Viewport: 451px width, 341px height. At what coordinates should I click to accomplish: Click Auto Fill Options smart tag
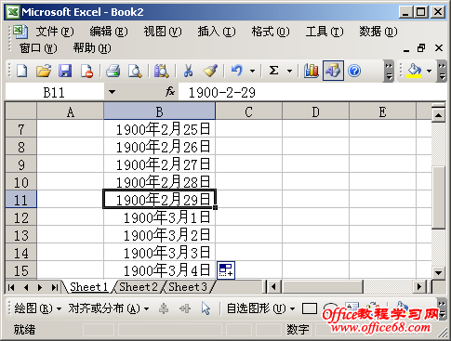226,270
